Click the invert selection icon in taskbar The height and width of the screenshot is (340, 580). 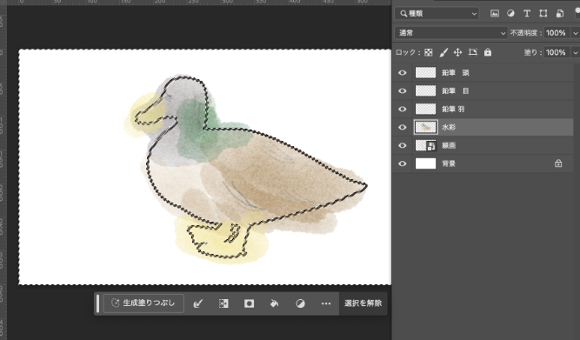tap(223, 303)
